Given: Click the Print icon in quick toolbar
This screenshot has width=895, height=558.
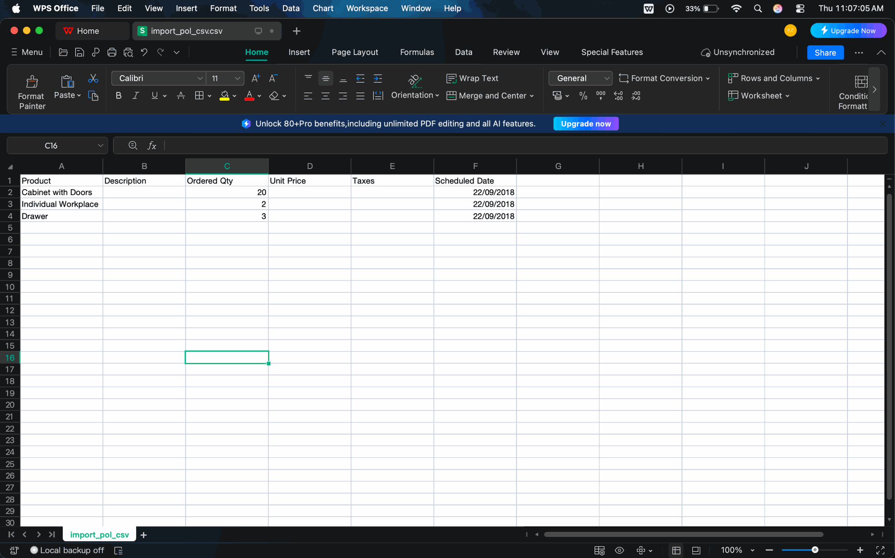Looking at the screenshot, I should point(111,52).
